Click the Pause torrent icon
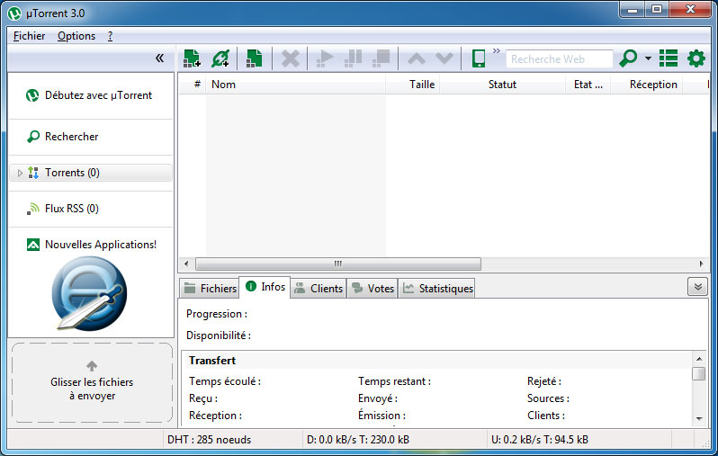Screen dimensions: 718x456 point(353,58)
